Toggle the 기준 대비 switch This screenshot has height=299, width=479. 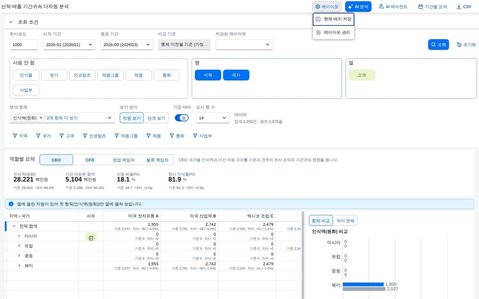pos(182,118)
